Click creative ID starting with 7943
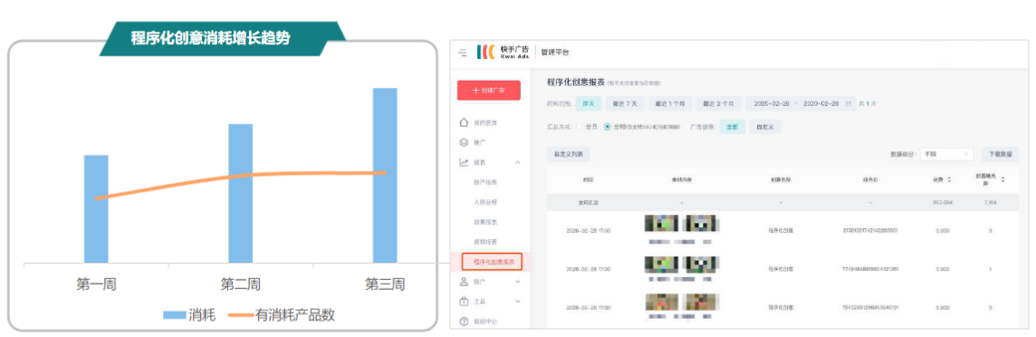Image resolution: width=1036 pixels, height=337 pixels. coord(870,307)
